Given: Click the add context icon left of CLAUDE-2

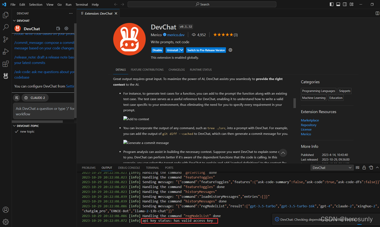Looking at the screenshot, I should (x=17, y=97).
